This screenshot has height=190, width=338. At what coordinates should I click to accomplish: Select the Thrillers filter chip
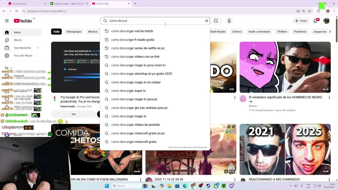pyautogui.click(x=282, y=32)
